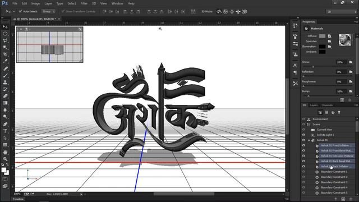Toggle Show Transform Controls checkbox
This screenshot has width=359, height=202.
point(63,11)
